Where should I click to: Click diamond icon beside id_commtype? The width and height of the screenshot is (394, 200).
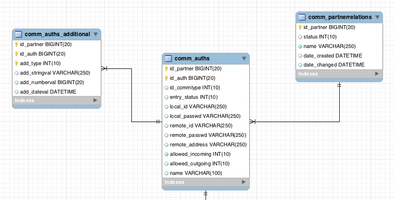[x=167, y=88]
